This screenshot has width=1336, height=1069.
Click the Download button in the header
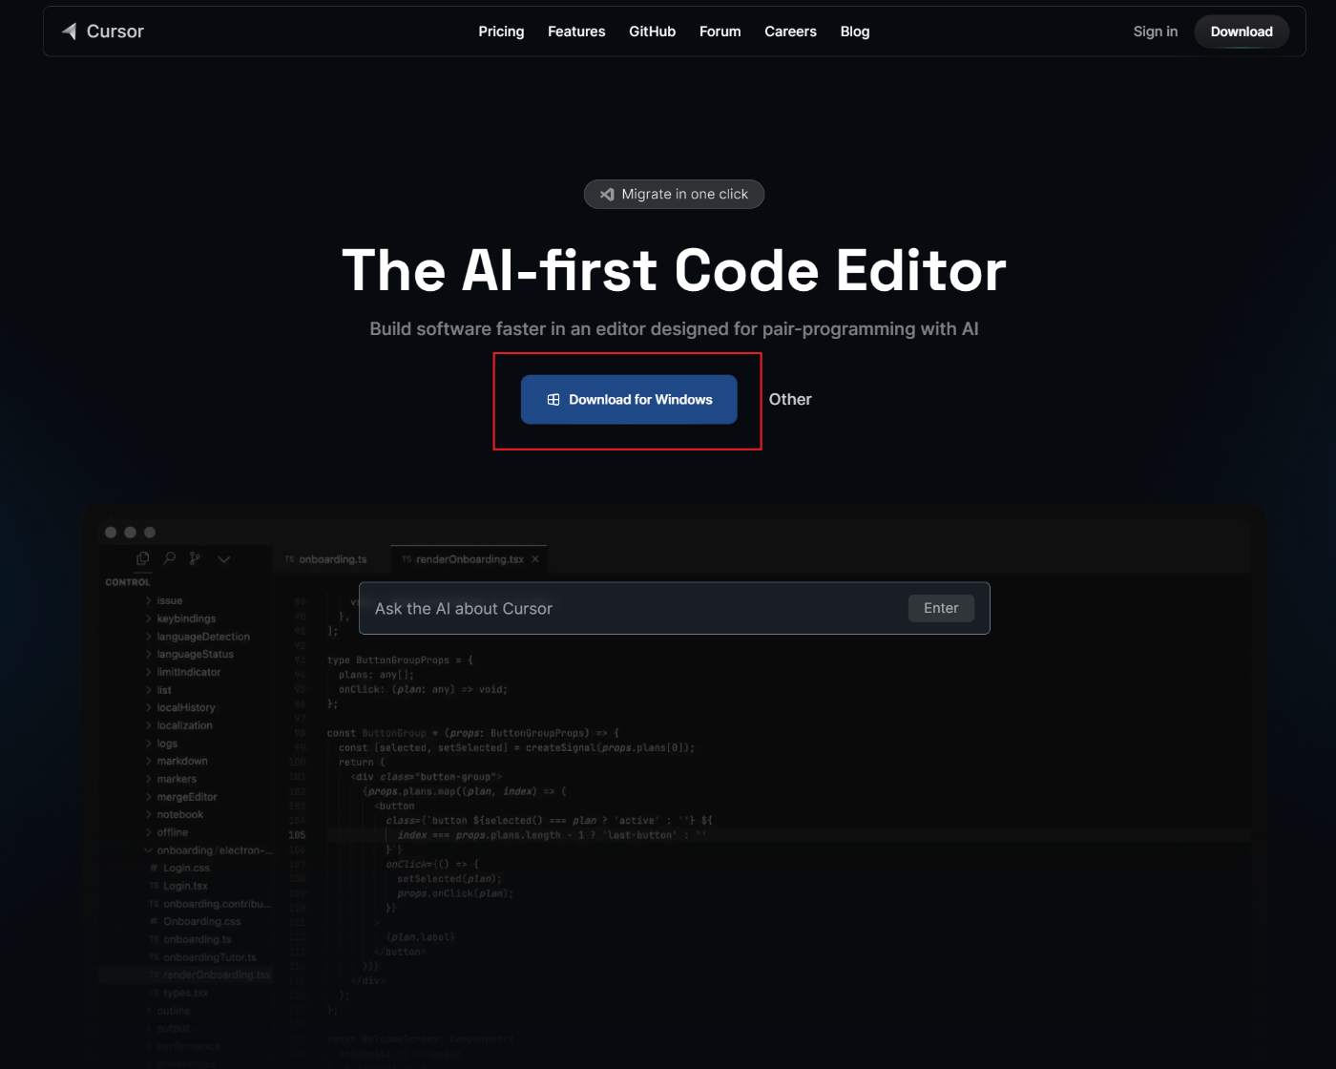click(x=1242, y=31)
